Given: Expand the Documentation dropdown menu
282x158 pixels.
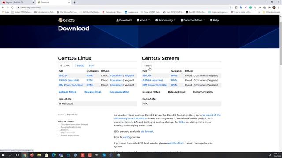Looking at the screenshot, I should click(x=193, y=20).
